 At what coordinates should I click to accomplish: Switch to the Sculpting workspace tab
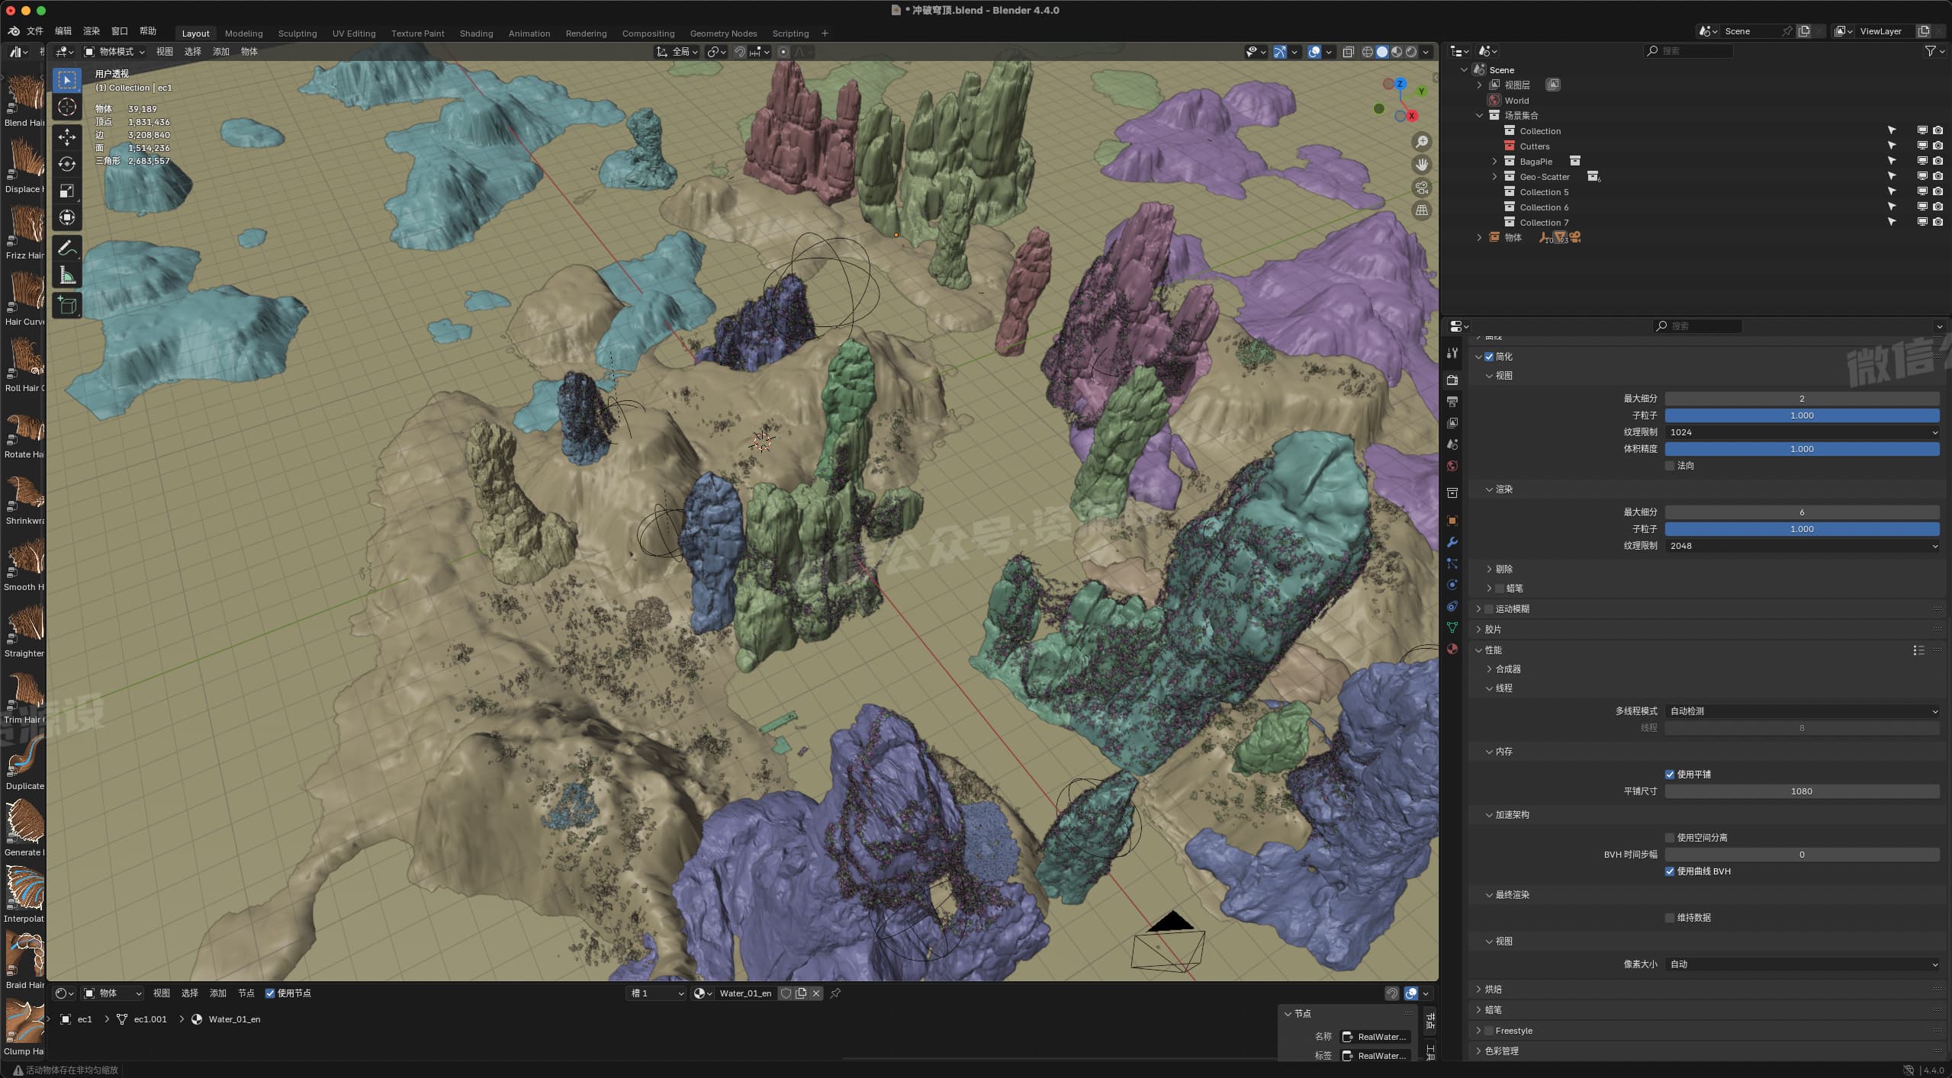click(x=297, y=34)
